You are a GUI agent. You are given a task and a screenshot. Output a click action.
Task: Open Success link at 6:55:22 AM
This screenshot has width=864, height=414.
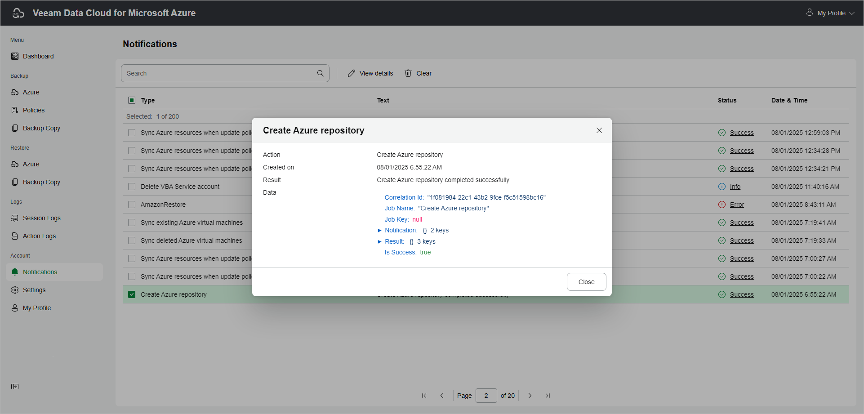742,294
